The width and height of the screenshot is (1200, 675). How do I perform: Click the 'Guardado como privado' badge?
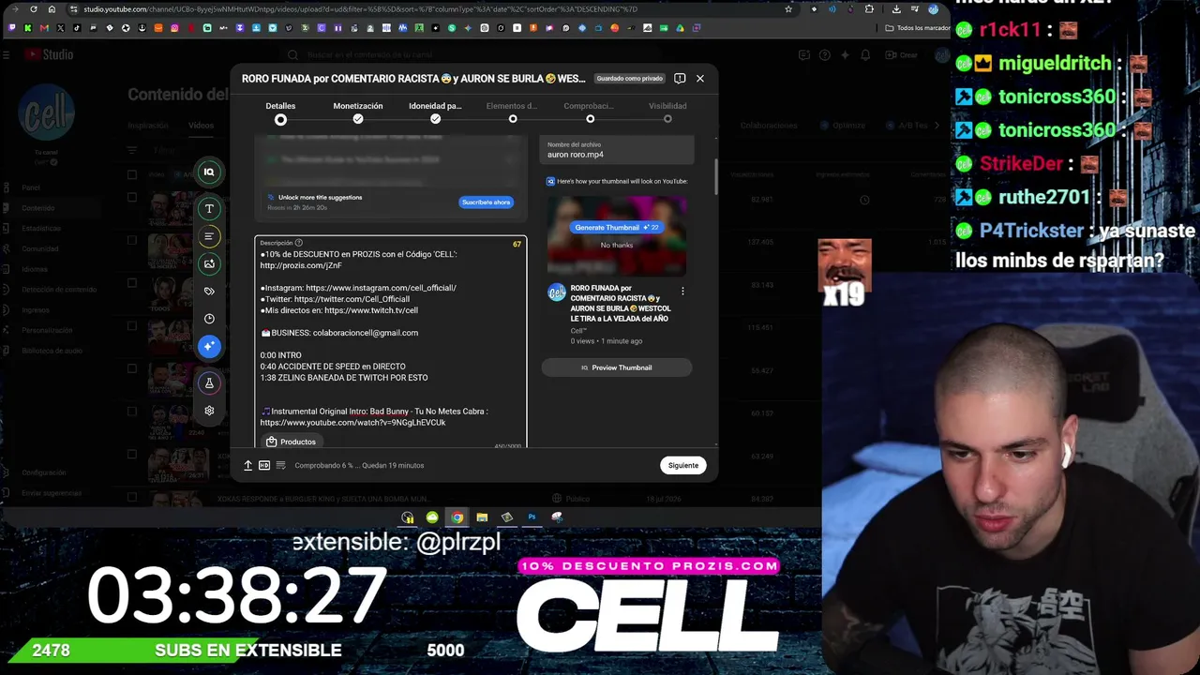(630, 79)
